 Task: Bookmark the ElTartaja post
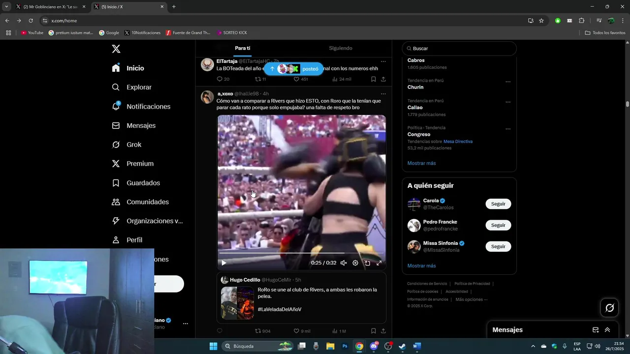(374, 79)
